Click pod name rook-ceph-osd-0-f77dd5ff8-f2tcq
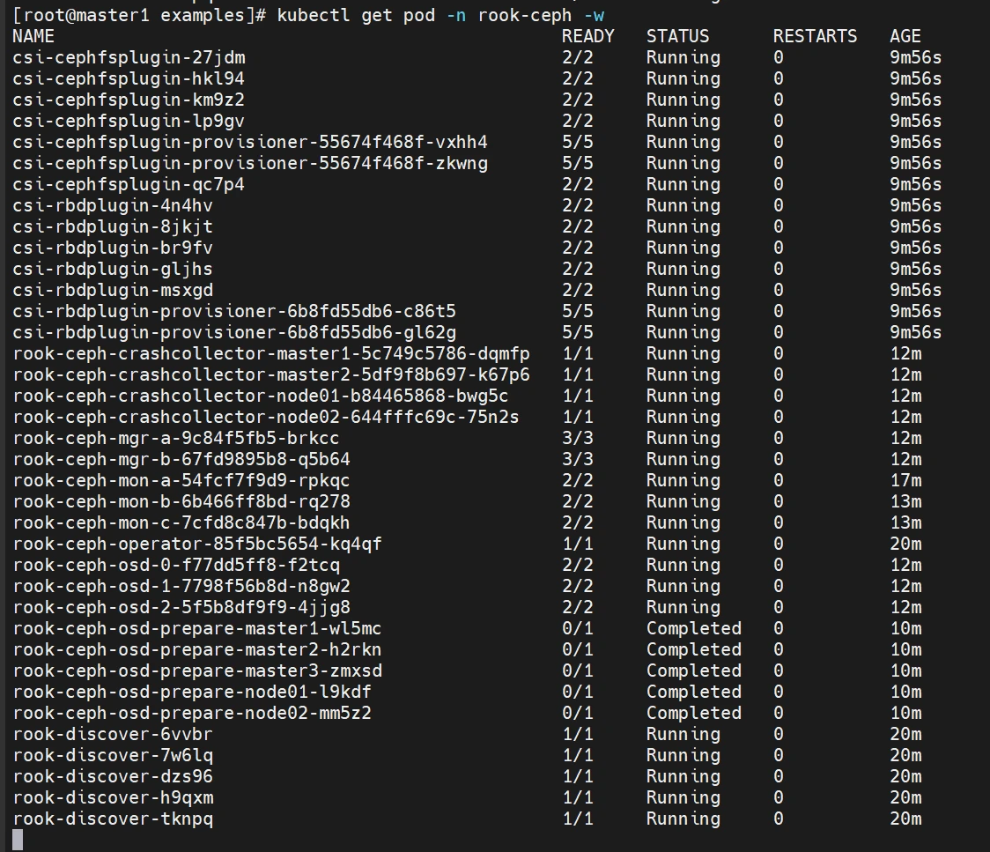 pyautogui.click(x=176, y=566)
